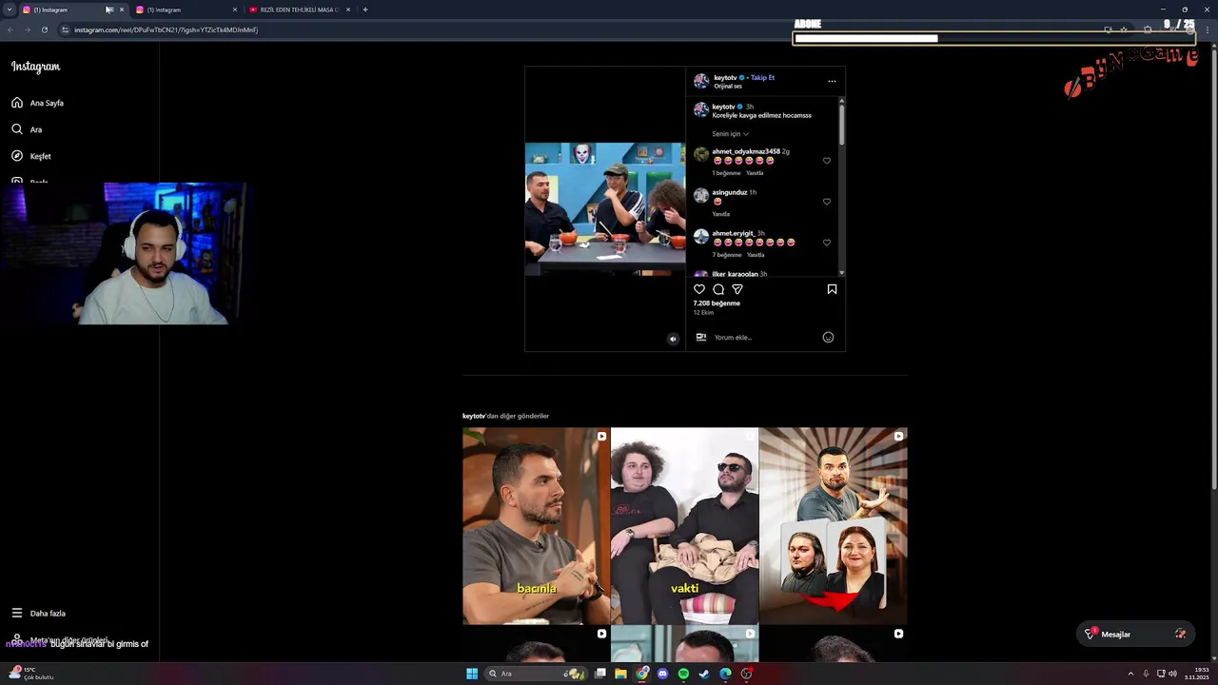The width and height of the screenshot is (1218, 685).
Task: Share the reel via paper plane icon
Action: [737, 289]
